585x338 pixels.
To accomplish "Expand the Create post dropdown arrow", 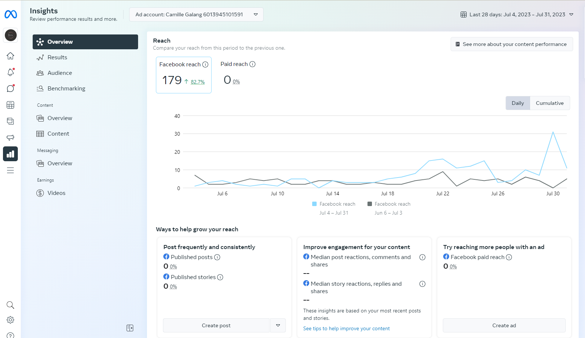I will [278, 325].
